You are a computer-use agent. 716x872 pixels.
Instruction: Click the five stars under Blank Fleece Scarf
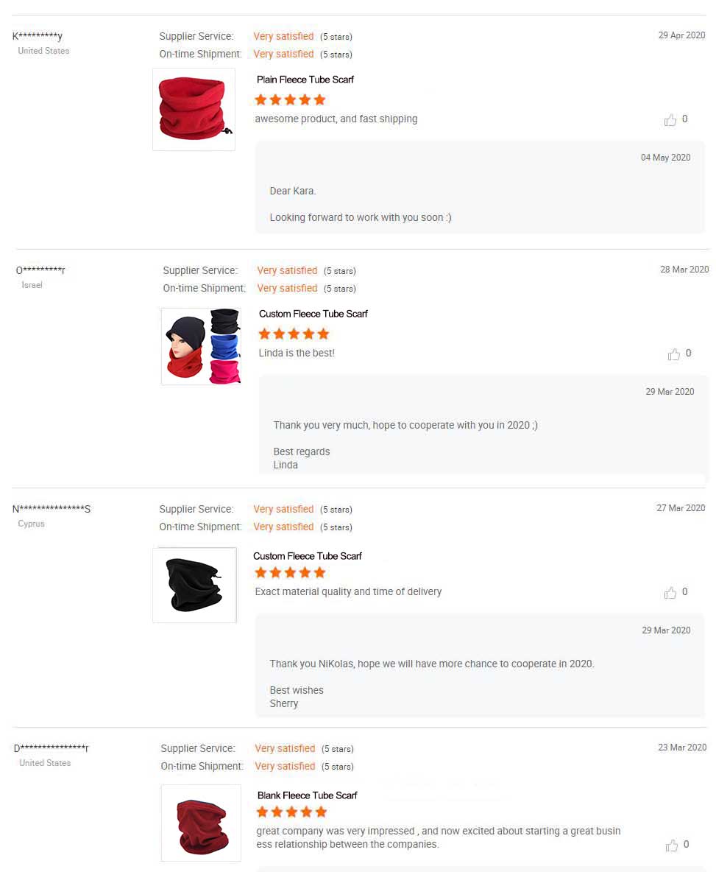(291, 812)
